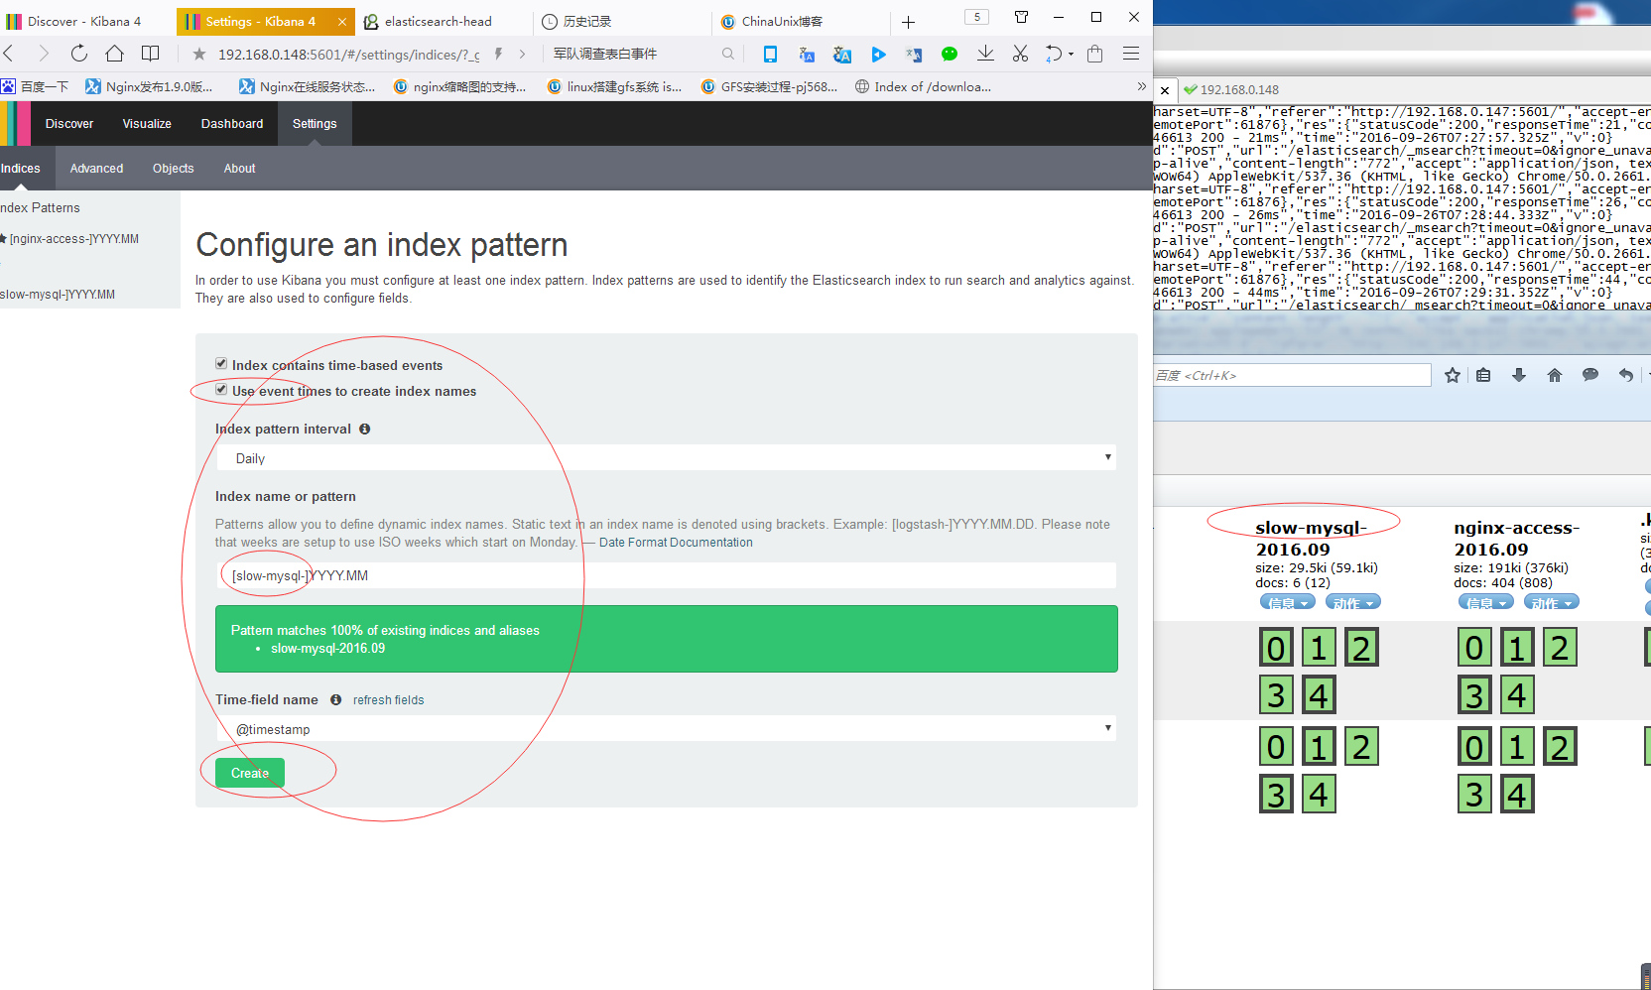Click info icon beside Time-field name

pyautogui.click(x=335, y=700)
